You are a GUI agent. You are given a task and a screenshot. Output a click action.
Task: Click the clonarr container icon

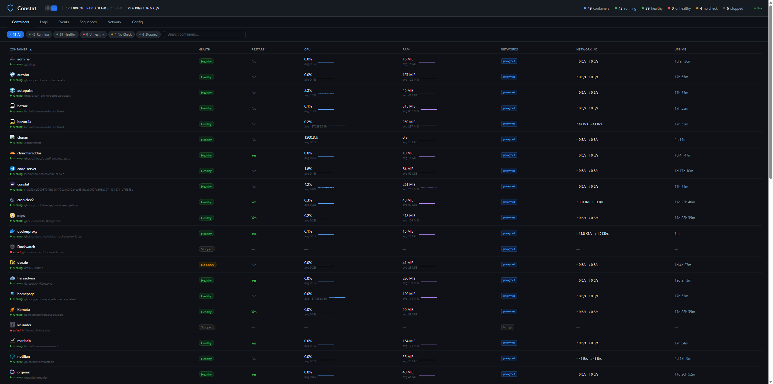12,137
